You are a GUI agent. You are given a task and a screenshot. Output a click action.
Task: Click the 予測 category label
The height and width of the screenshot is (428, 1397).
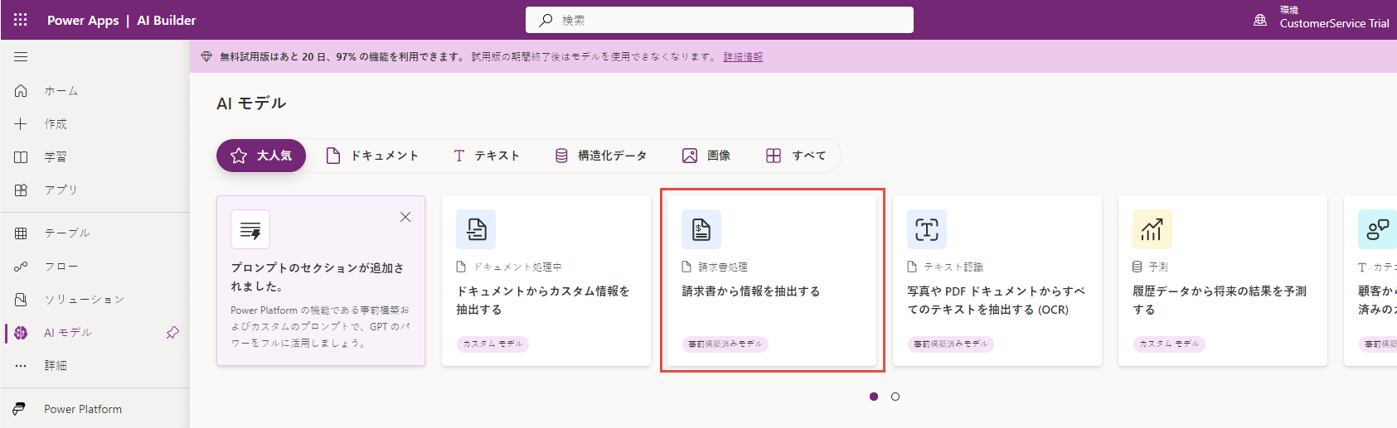(1158, 267)
